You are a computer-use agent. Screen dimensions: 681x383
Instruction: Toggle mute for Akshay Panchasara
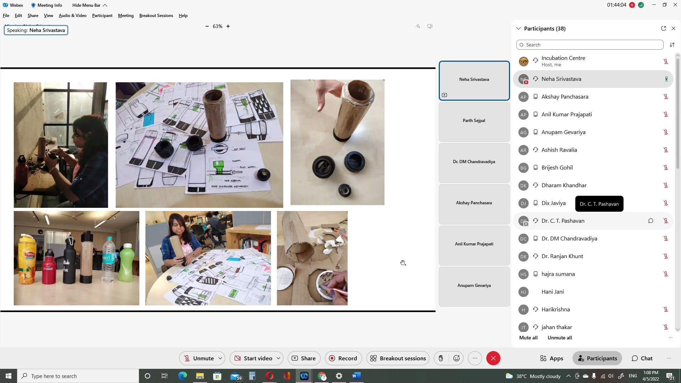coord(665,96)
